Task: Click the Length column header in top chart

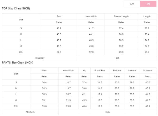Action: [147, 17]
